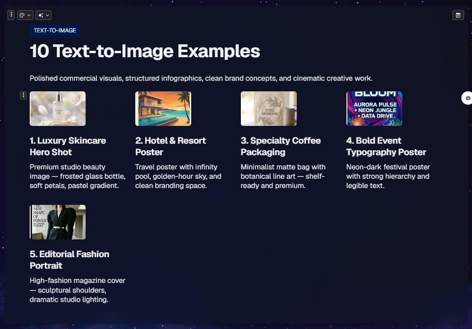The image size is (472, 329).
Task: Click the 'High-fashion magazine cover' description
Action: [x=77, y=290]
